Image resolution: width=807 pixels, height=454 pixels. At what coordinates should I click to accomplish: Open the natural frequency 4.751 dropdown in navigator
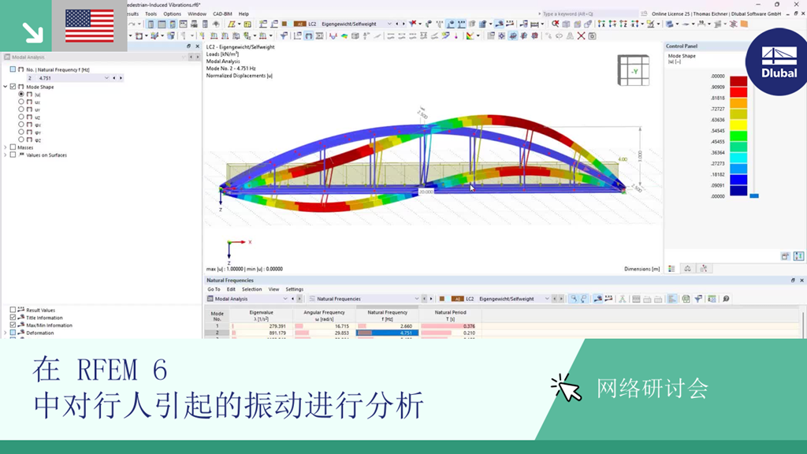(106, 78)
